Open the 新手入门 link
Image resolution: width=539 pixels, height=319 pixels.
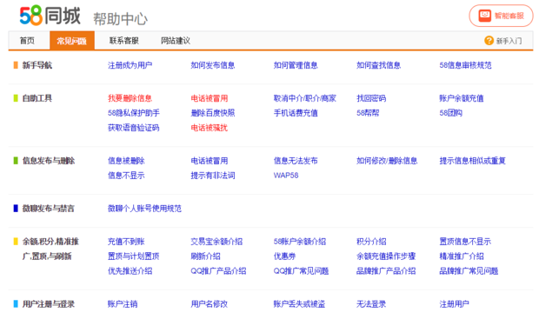(509, 41)
